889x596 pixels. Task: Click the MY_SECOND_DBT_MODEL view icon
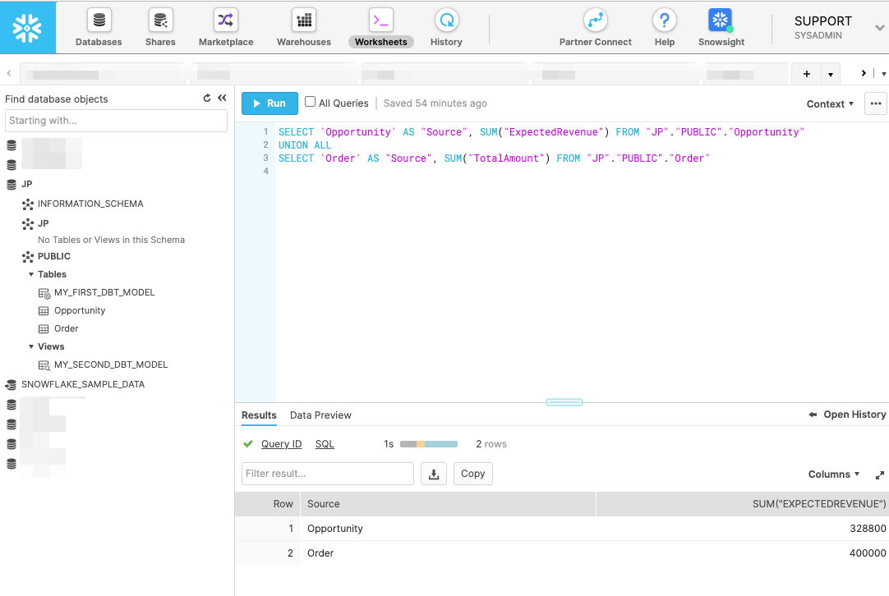click(x=44, y=365)
